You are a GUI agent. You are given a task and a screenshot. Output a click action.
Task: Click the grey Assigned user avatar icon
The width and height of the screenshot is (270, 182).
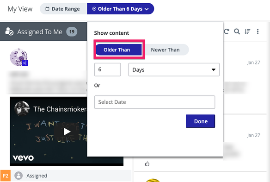pos(18,176)
